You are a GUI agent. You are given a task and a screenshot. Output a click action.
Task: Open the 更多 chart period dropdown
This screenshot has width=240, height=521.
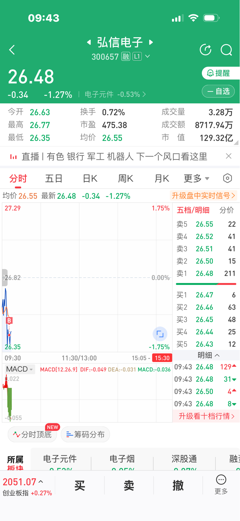click(x=196, y=179)
